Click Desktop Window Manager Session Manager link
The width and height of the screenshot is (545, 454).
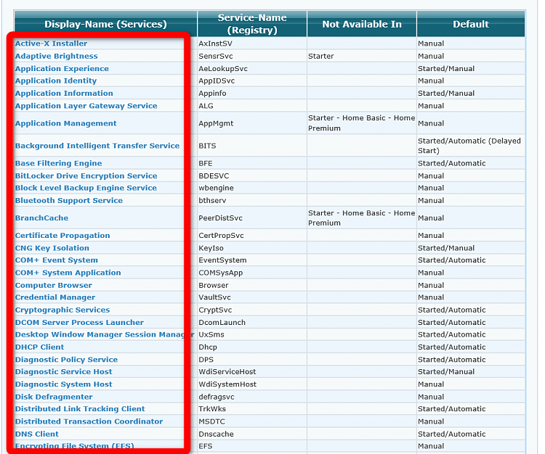point(105,334)
